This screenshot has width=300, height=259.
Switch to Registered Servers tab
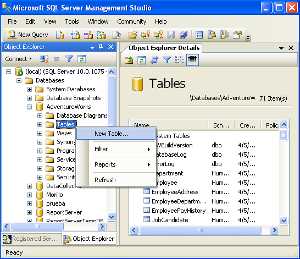31,239
